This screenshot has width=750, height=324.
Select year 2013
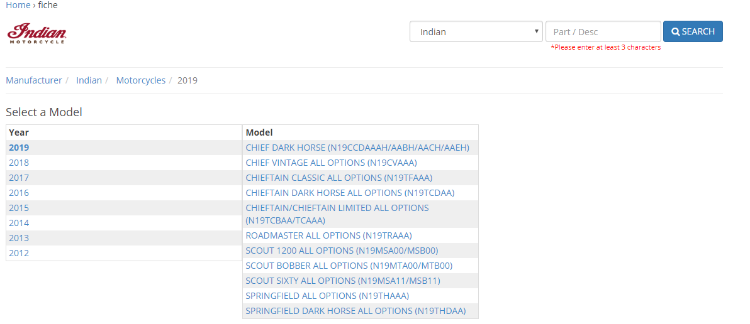19,238
